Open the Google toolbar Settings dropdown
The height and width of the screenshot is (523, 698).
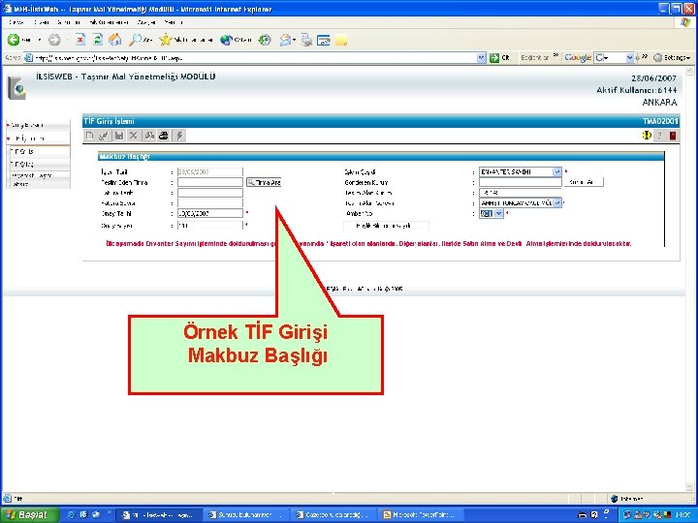tap(672, 58)
